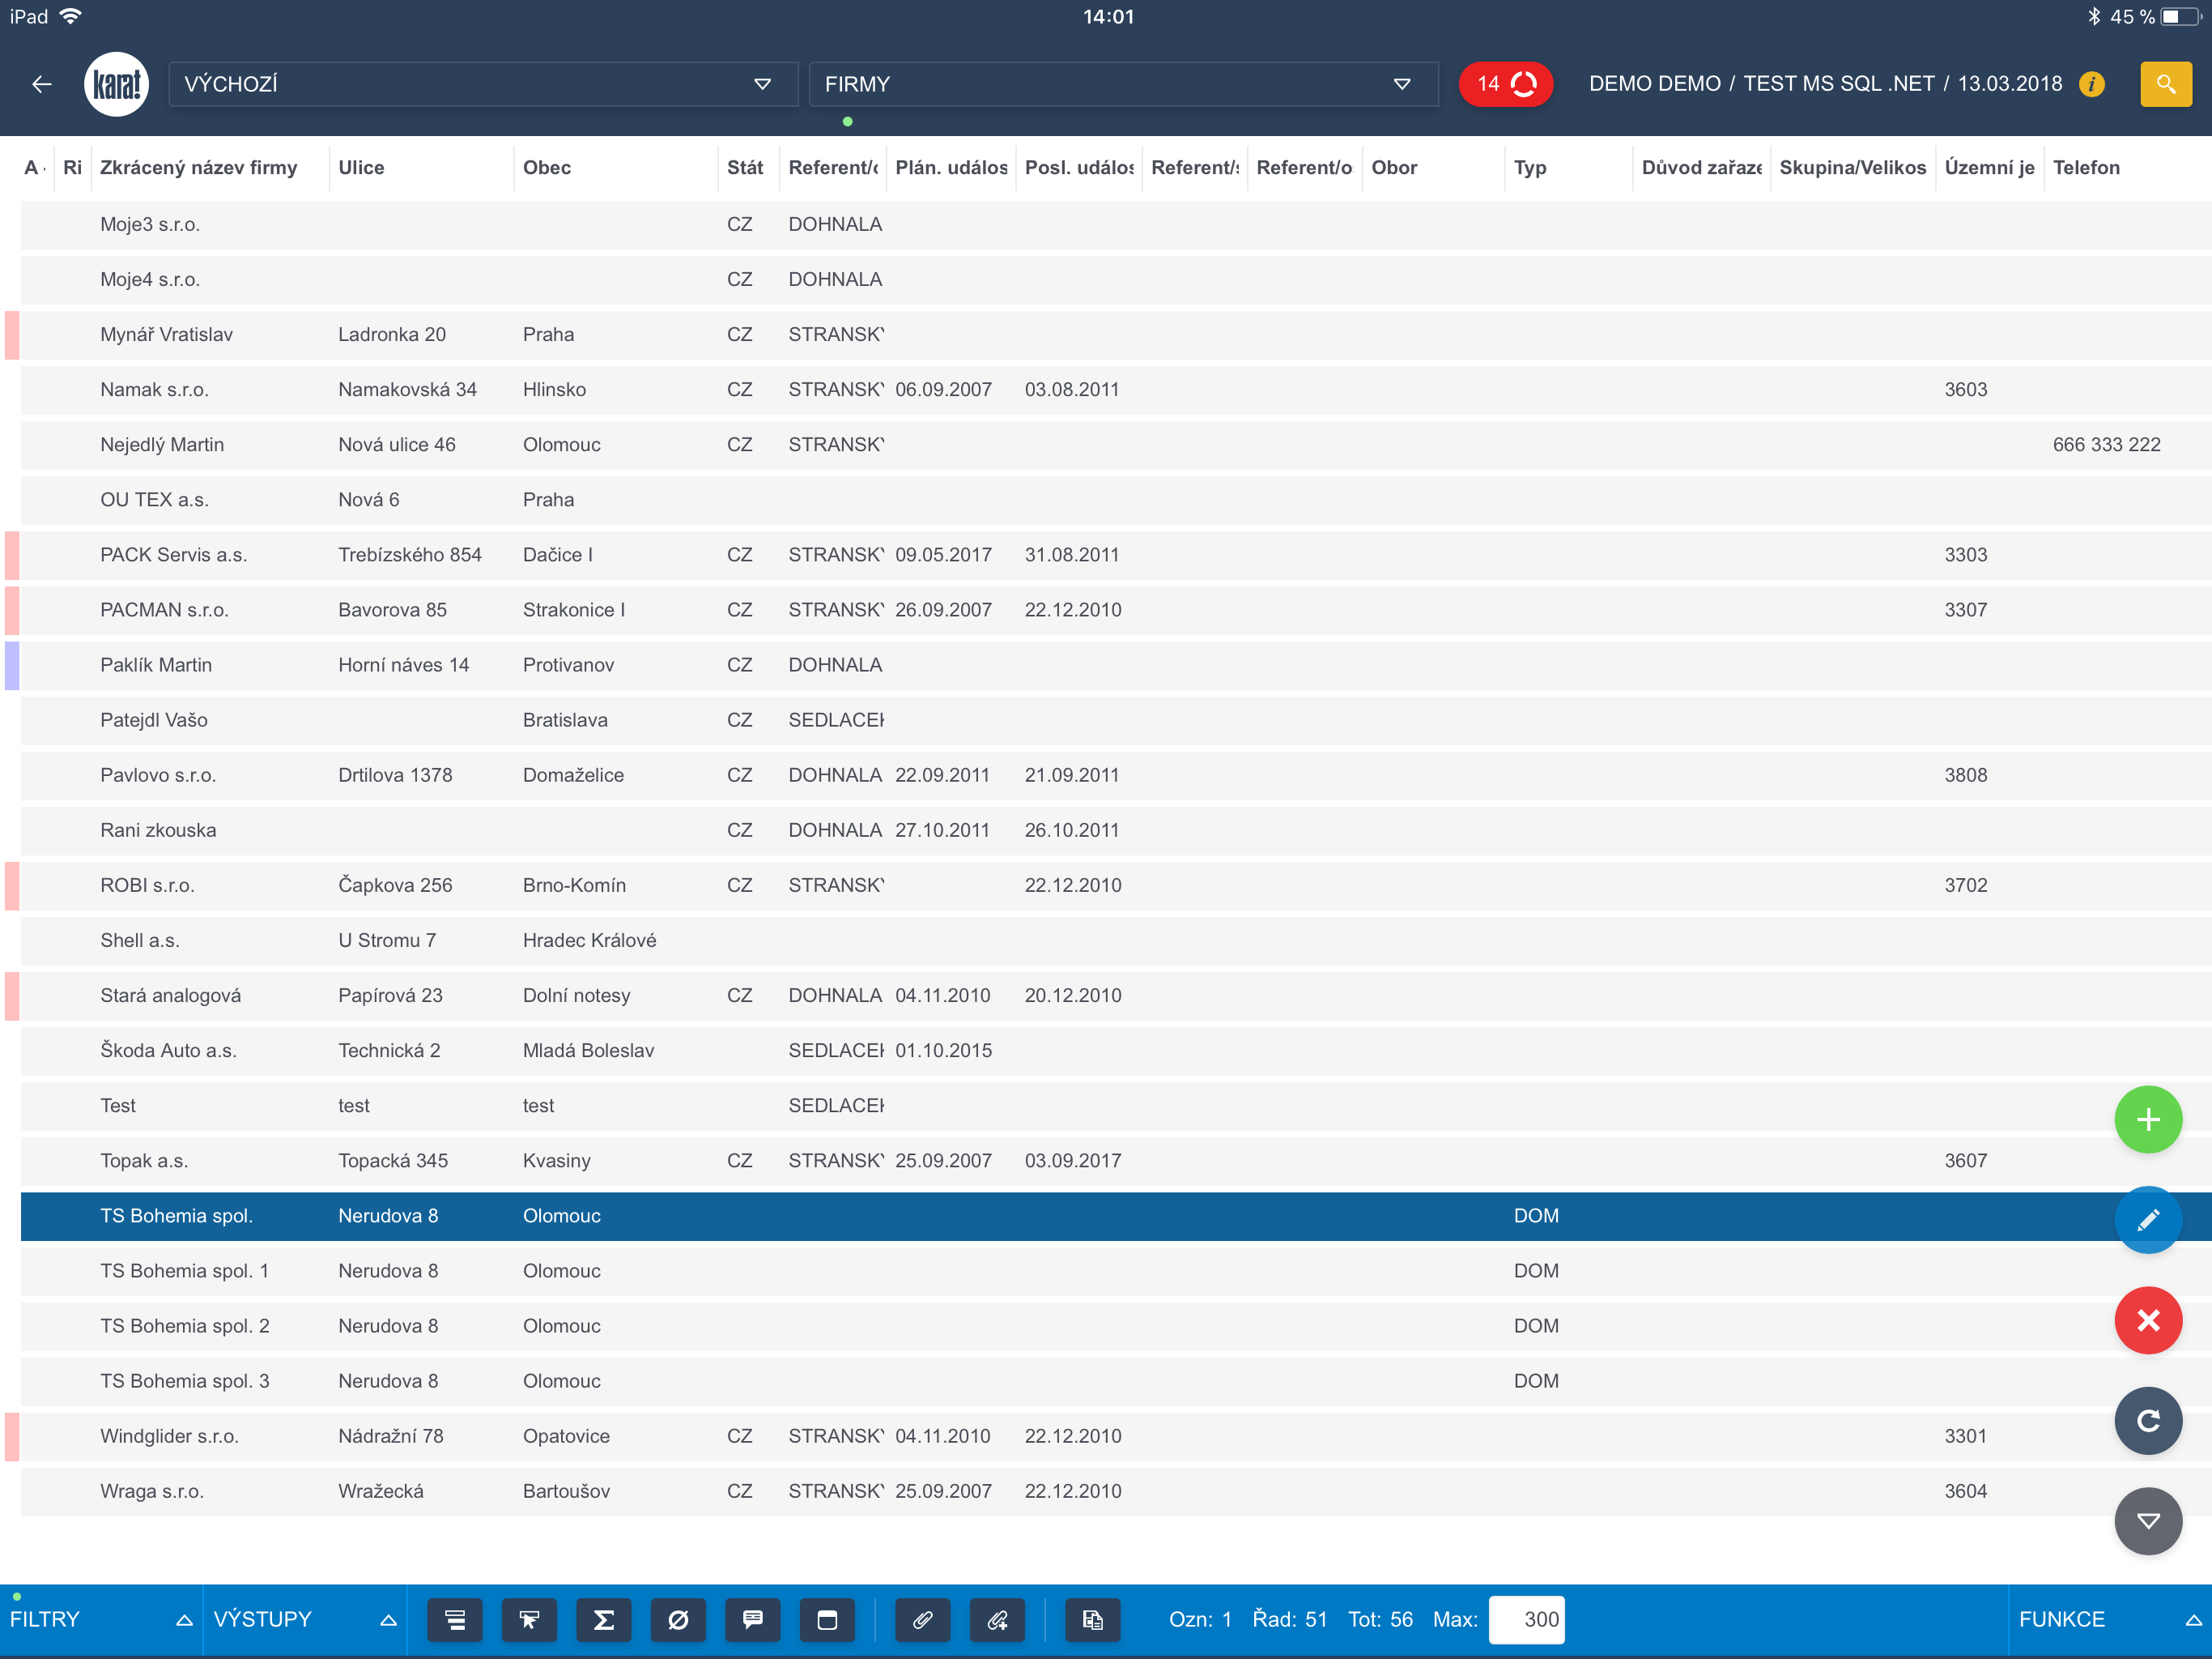Image resolution: width=2212 pixels, height=1659 pixels.
Task: Go back using the arrow icon
Action: pos(42,84)
